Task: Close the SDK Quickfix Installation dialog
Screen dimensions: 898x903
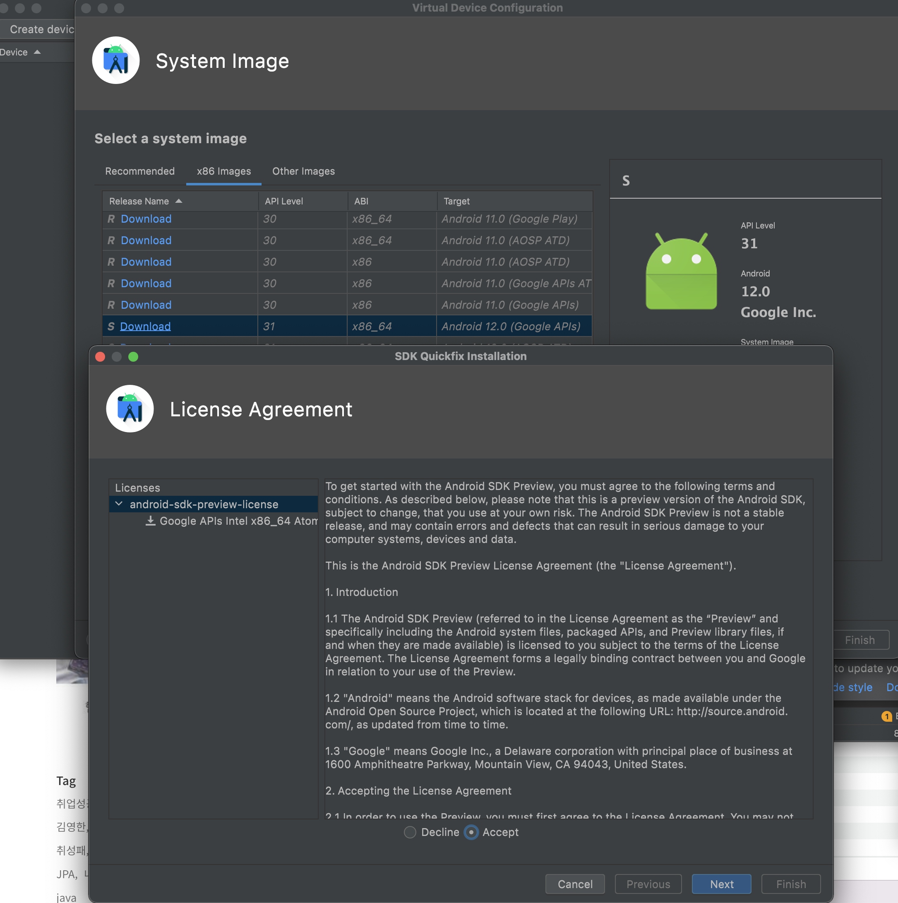Action: (100, 357)
